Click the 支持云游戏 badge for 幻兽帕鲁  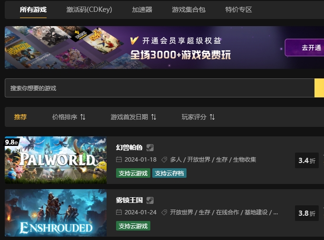(x=133, y=173)
